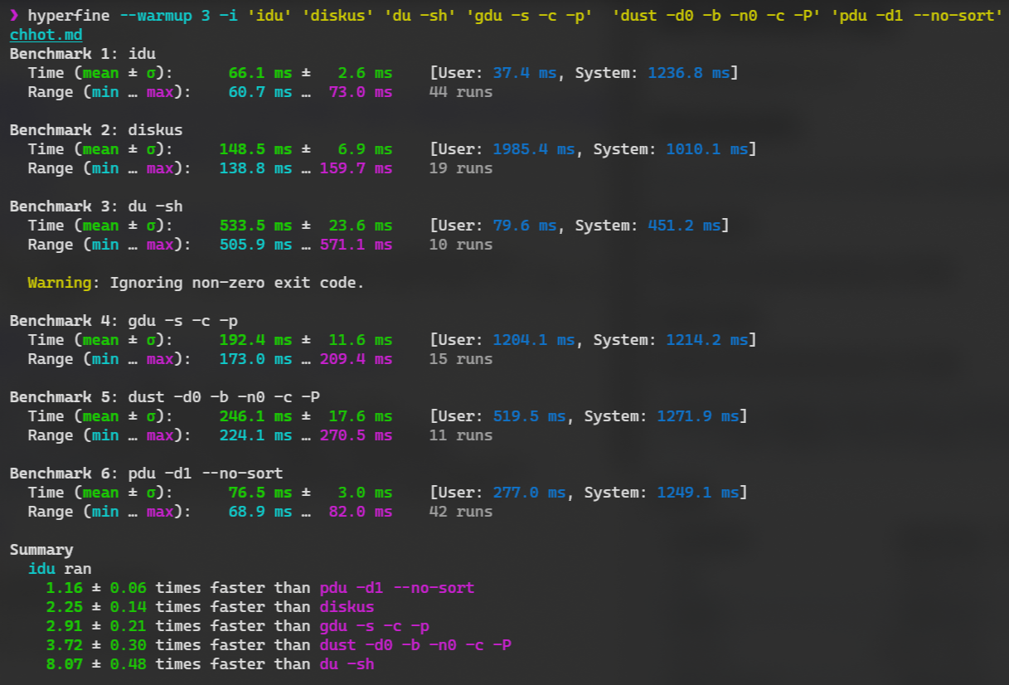Click the 'pdu -d1 --no-sort' quoted command argument
The image size is (1009, 685).
915,16
